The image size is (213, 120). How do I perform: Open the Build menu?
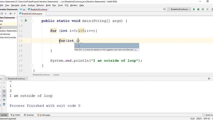point(48,5)
